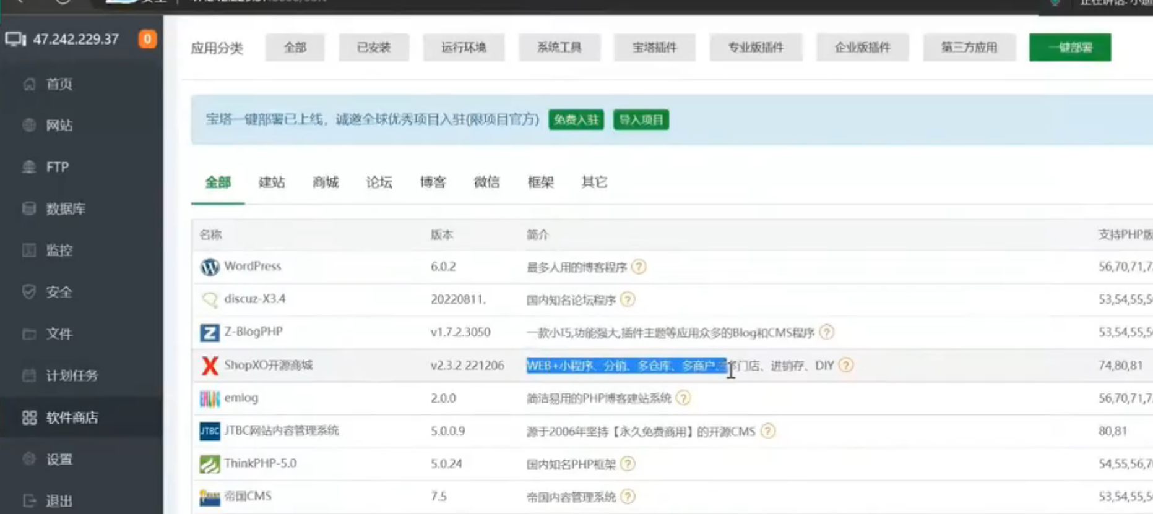The width and height of the screenshot is (1153, 514).
Task: Click the 帝国CMS logo icon
Action: tap(210, 497)
